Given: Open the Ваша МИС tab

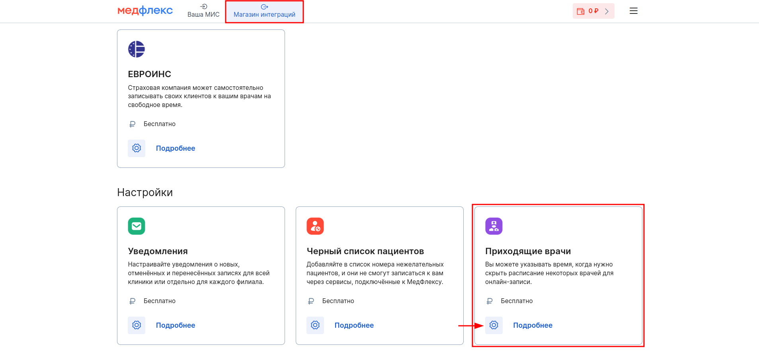Looking at the screenshot, I should point(203,11).
